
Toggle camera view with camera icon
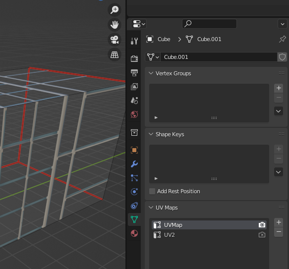pos(115,40)
